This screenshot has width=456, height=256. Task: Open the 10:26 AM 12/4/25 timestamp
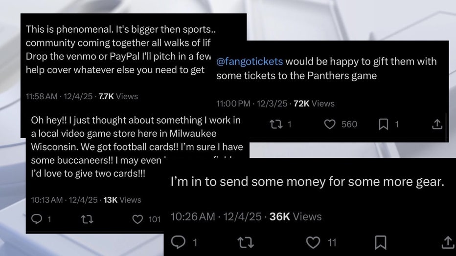[217, 216]
